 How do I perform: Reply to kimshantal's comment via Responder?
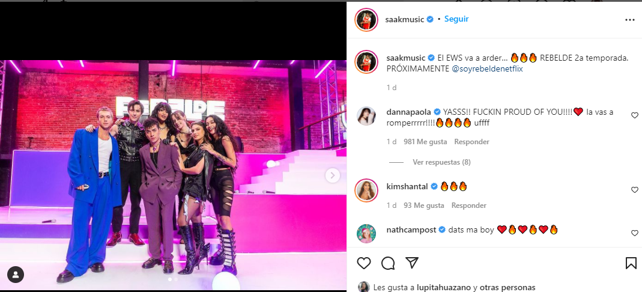coord(469,205)
